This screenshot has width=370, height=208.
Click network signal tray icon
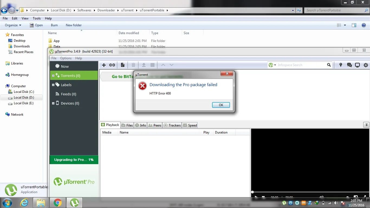click(330, 203)
